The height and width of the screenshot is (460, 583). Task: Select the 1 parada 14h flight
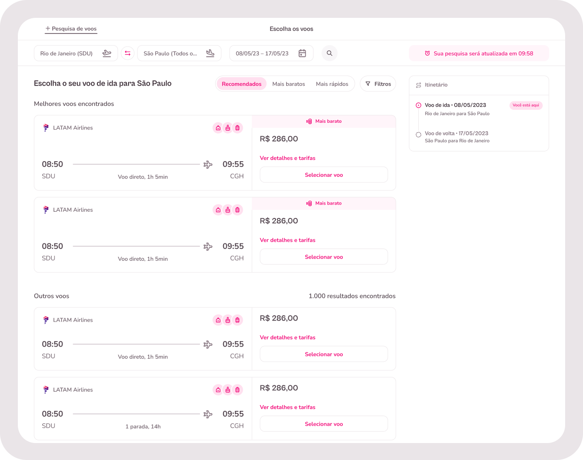[x=324, y=424]
